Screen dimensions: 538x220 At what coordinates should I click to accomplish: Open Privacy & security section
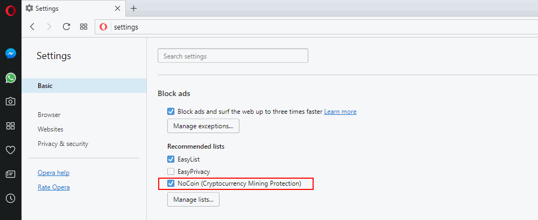coord(63,144)
